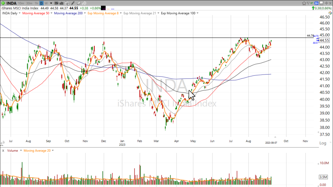Click the share arrow icon

tap(84, 3)
